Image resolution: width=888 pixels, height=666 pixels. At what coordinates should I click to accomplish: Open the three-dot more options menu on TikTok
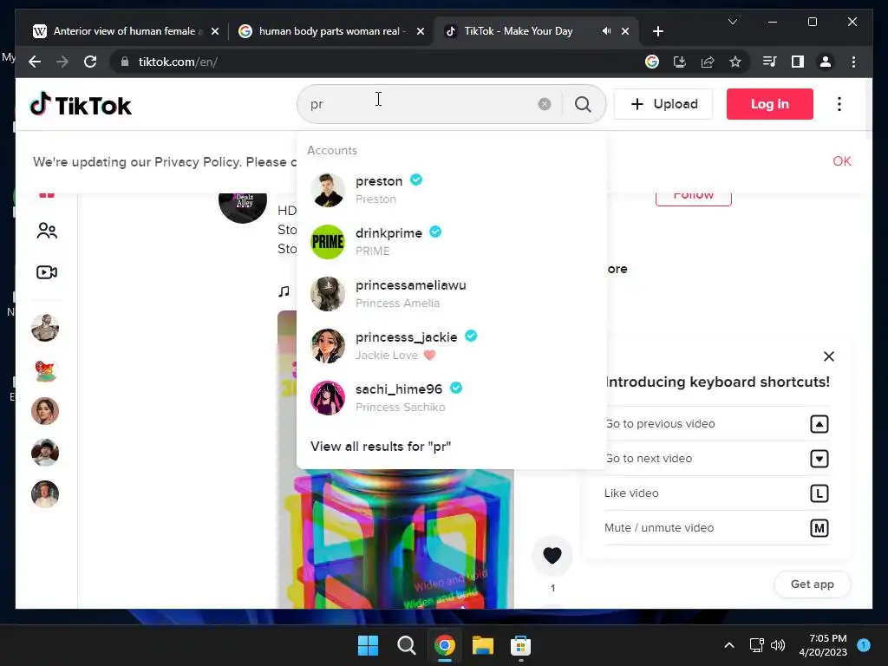click(839, 104)
